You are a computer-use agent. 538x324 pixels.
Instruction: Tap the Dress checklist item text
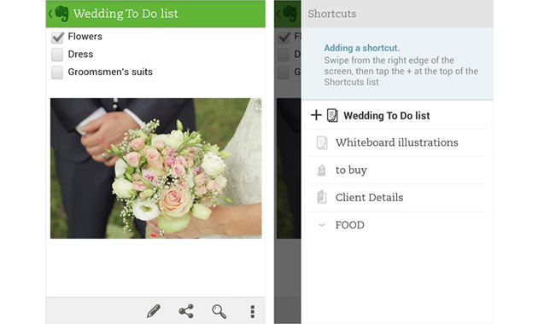point(80,54)
